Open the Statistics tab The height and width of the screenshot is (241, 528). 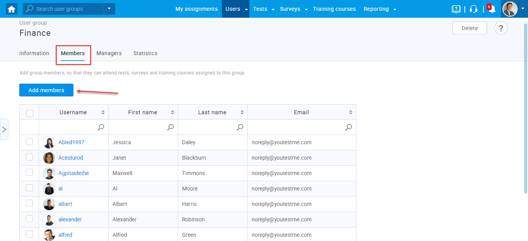click(x=145, y=53)
